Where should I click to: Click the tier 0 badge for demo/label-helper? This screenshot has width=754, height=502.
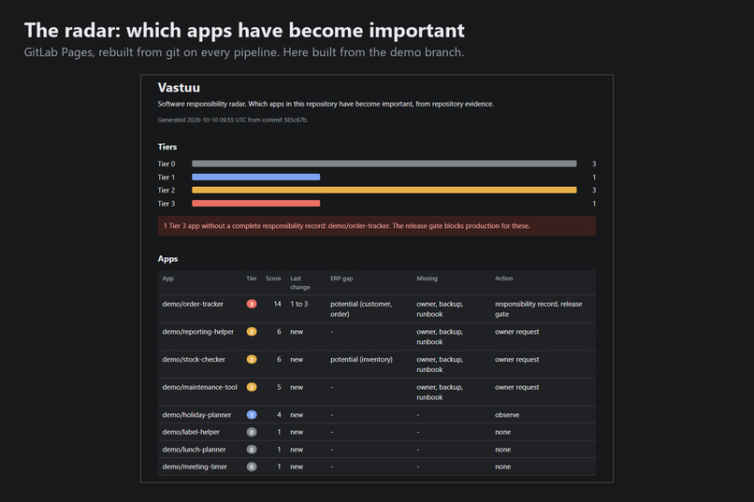(252, 432)
